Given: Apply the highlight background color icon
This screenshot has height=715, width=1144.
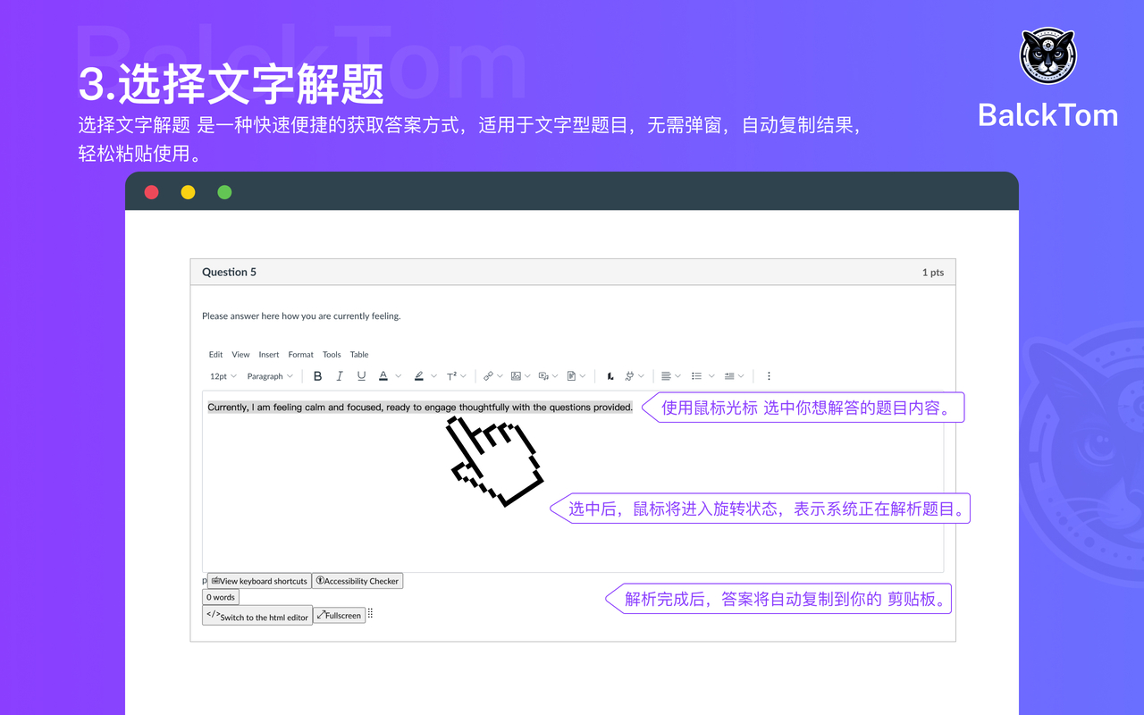Looking at the screenshot, I should [419, 376].
